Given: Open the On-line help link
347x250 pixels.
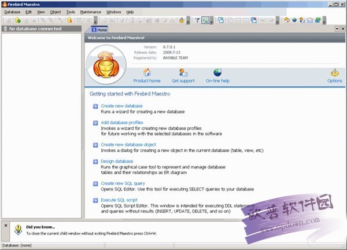Looking at the screenshot, I should click(217, 81).
